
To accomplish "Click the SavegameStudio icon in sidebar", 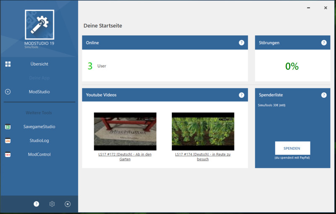I will (8, 127).
